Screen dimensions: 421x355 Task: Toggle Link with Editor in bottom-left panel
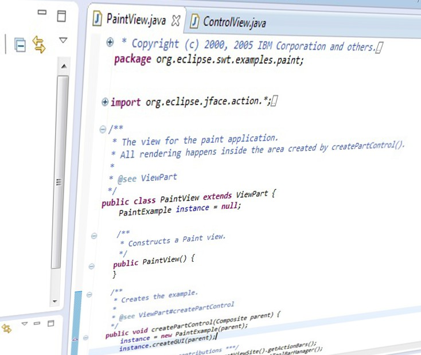pos(6,328)
